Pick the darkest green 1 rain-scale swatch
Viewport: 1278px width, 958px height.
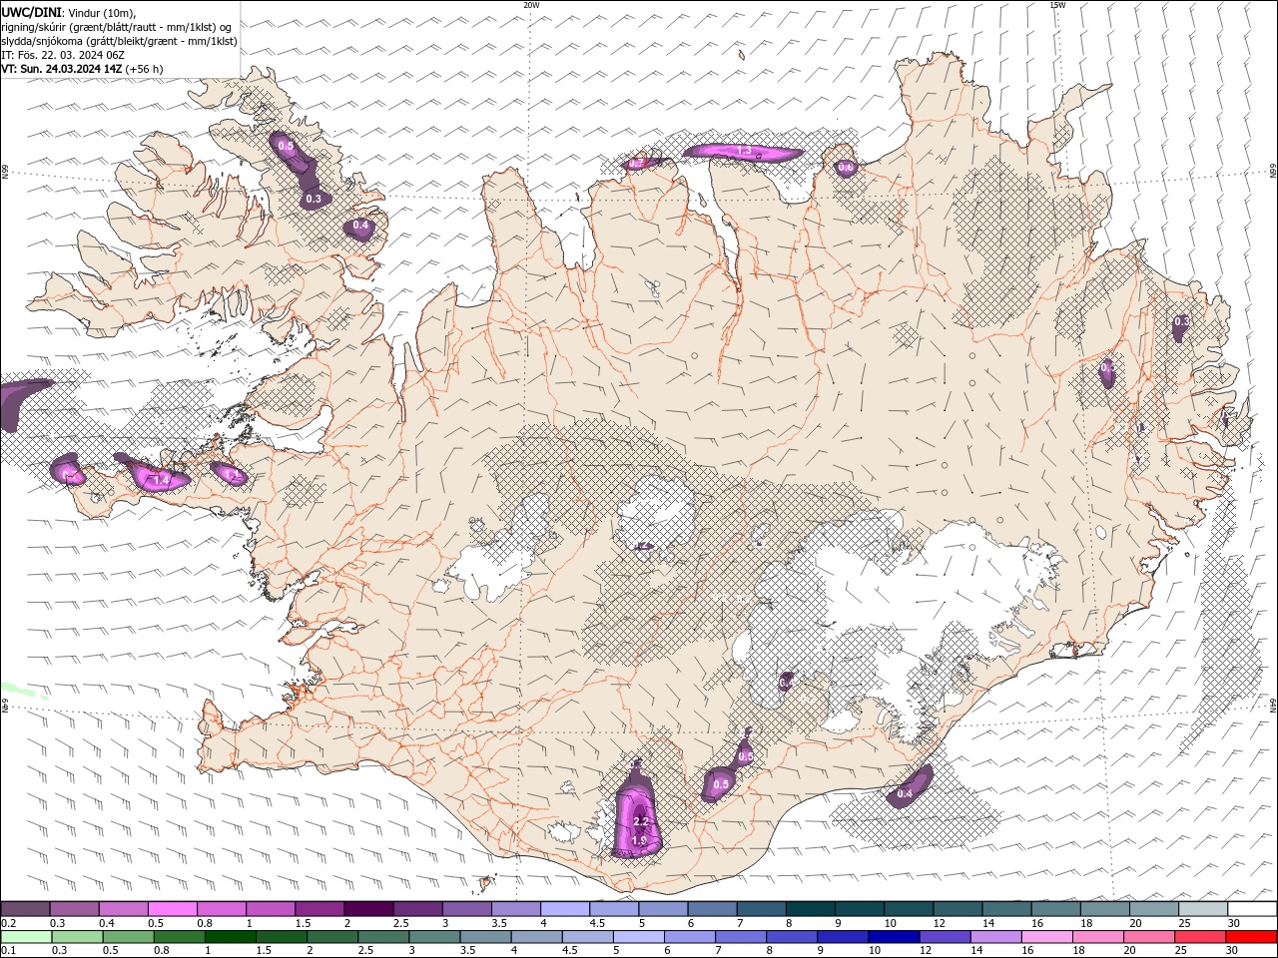tap(230, 937)
